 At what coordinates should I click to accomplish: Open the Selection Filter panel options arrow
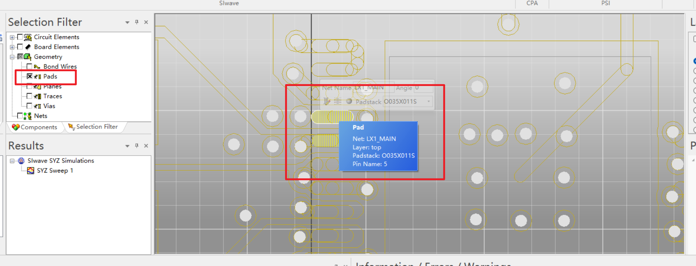click(x=127, y=23)
